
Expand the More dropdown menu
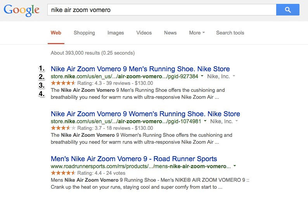click(197, 33)
